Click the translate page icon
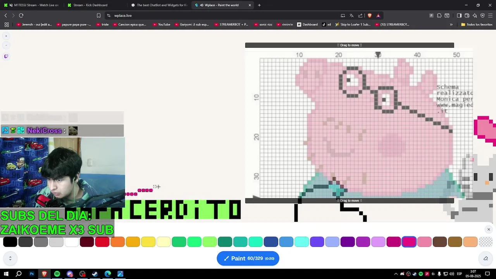Image resolution: width=496 pixels, height=279 pixels. click(351, 15)
